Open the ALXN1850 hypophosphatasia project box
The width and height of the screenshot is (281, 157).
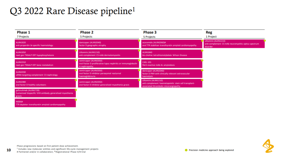(45, 54)
